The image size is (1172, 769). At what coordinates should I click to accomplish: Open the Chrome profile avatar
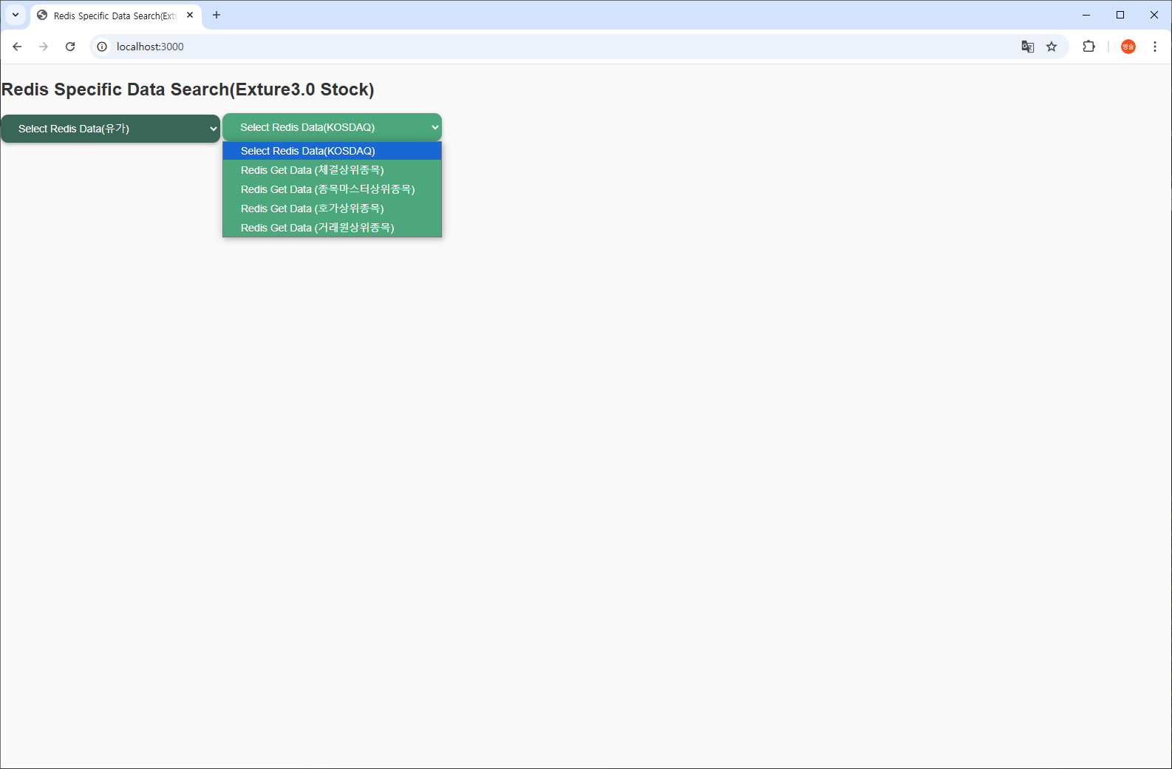point(1128,47)
